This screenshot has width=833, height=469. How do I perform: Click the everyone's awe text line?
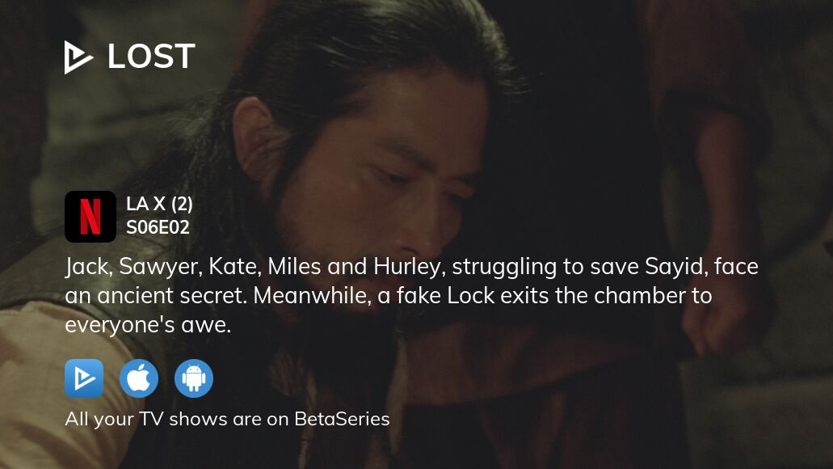[148, 325]
